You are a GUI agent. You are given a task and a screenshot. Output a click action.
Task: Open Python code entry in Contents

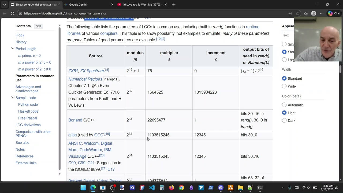tap(28, 105)
